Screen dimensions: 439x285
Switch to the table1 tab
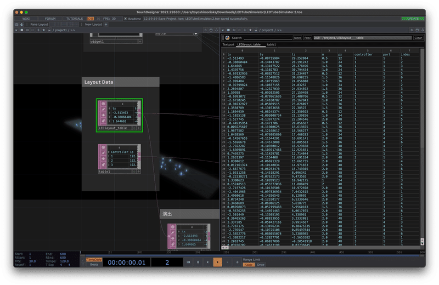click(x=271, y=44)
